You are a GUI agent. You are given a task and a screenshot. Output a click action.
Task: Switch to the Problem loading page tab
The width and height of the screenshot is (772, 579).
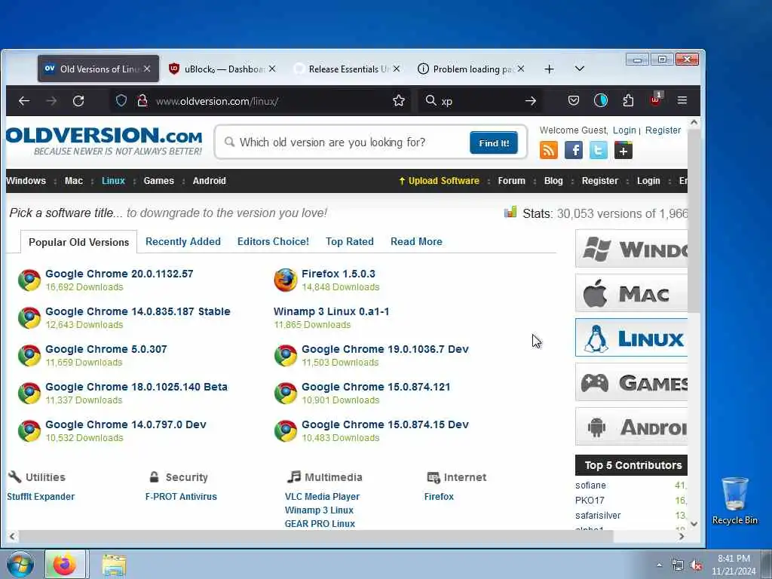point(471,69)
